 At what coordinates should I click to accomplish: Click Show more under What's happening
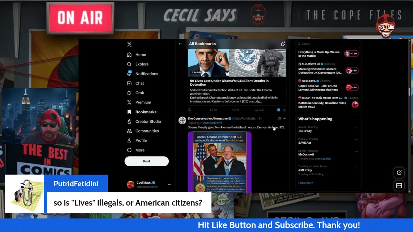pos(306,183)
